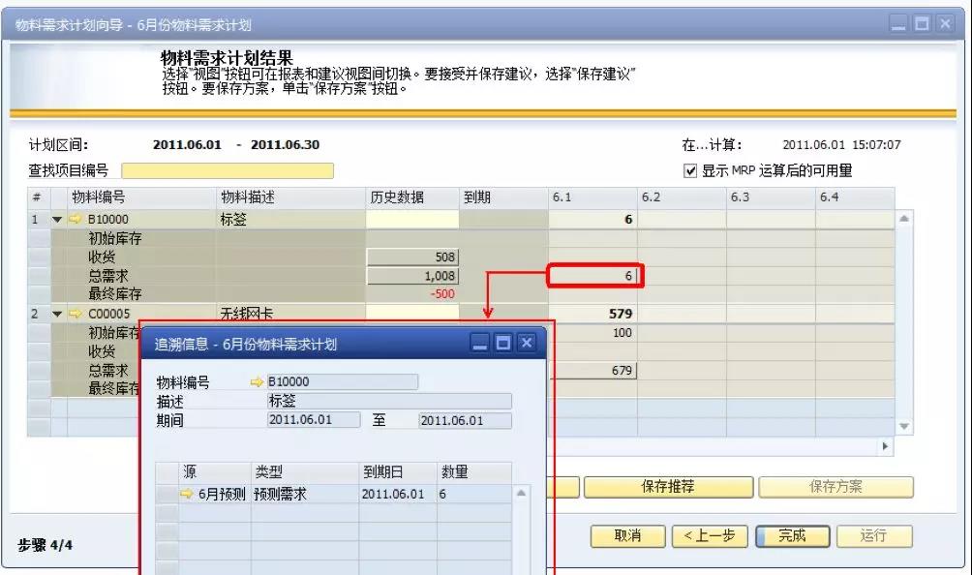The image size is (972, 575).
Task: Click the yellow link arrow beside C00005
Action: tap(76, 315)
